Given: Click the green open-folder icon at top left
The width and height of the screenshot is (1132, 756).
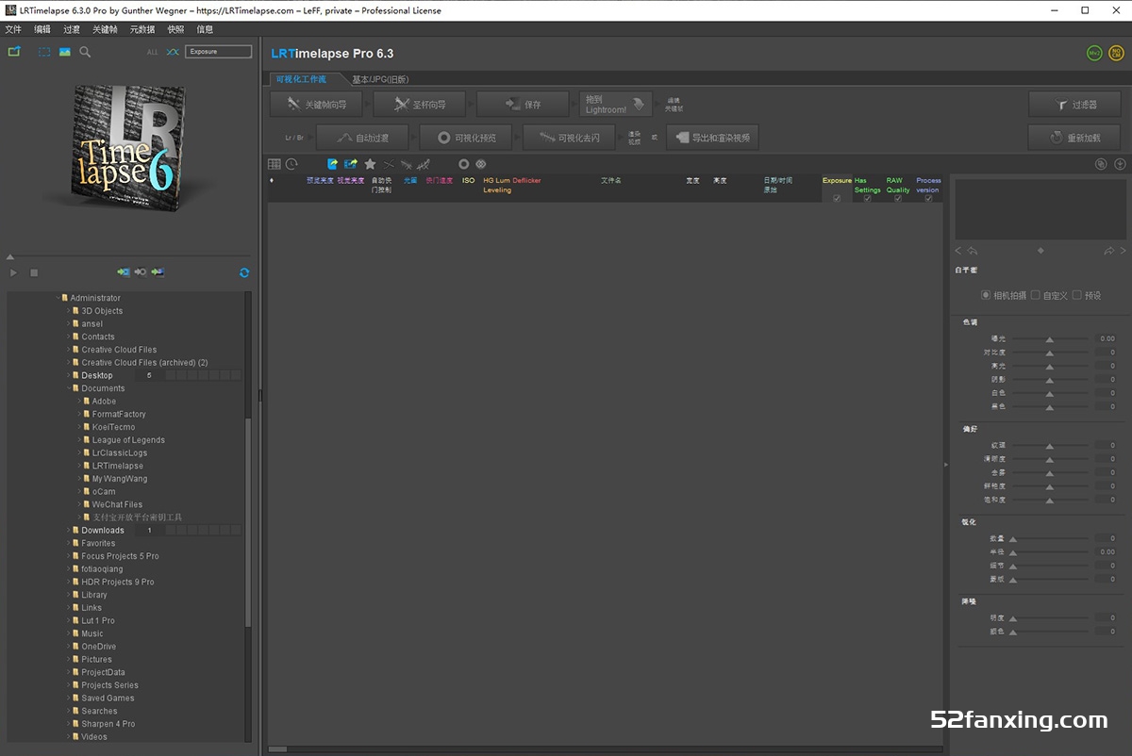Looking at the screenshot, I should tap(14, 52).
